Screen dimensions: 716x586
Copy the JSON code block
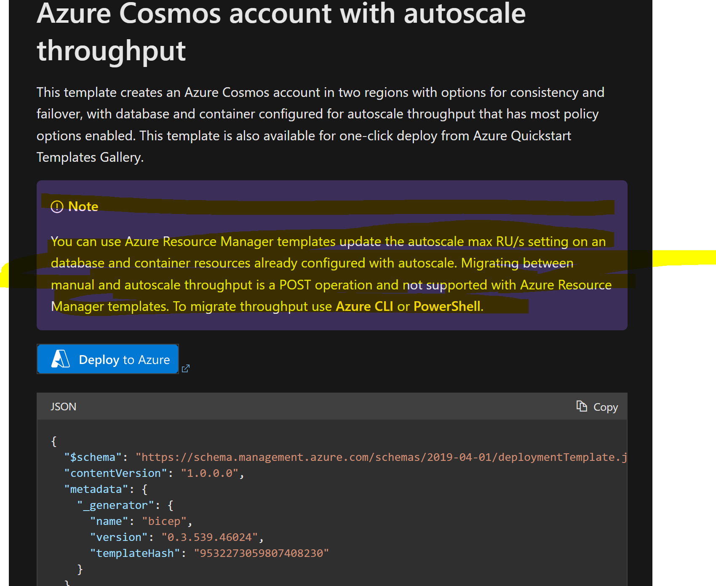[x=597, y=407]
